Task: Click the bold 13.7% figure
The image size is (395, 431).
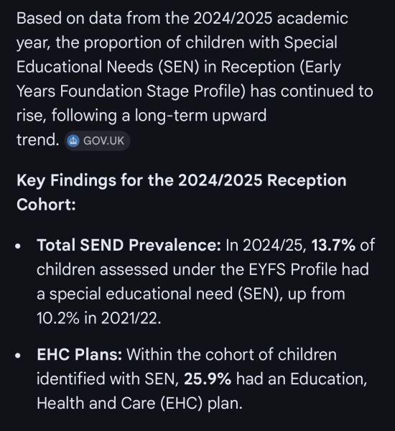Action: [333, 245]
